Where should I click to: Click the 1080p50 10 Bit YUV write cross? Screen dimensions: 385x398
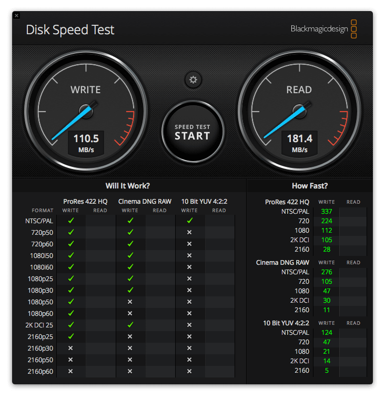pyautogui.click(x=189, y=302)
